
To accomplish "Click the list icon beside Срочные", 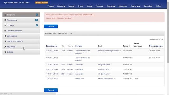I will point(5,25).
